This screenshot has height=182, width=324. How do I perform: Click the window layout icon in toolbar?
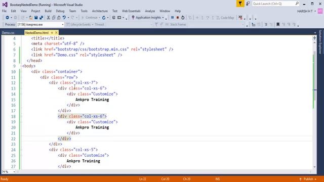click(x=119, y=18)
